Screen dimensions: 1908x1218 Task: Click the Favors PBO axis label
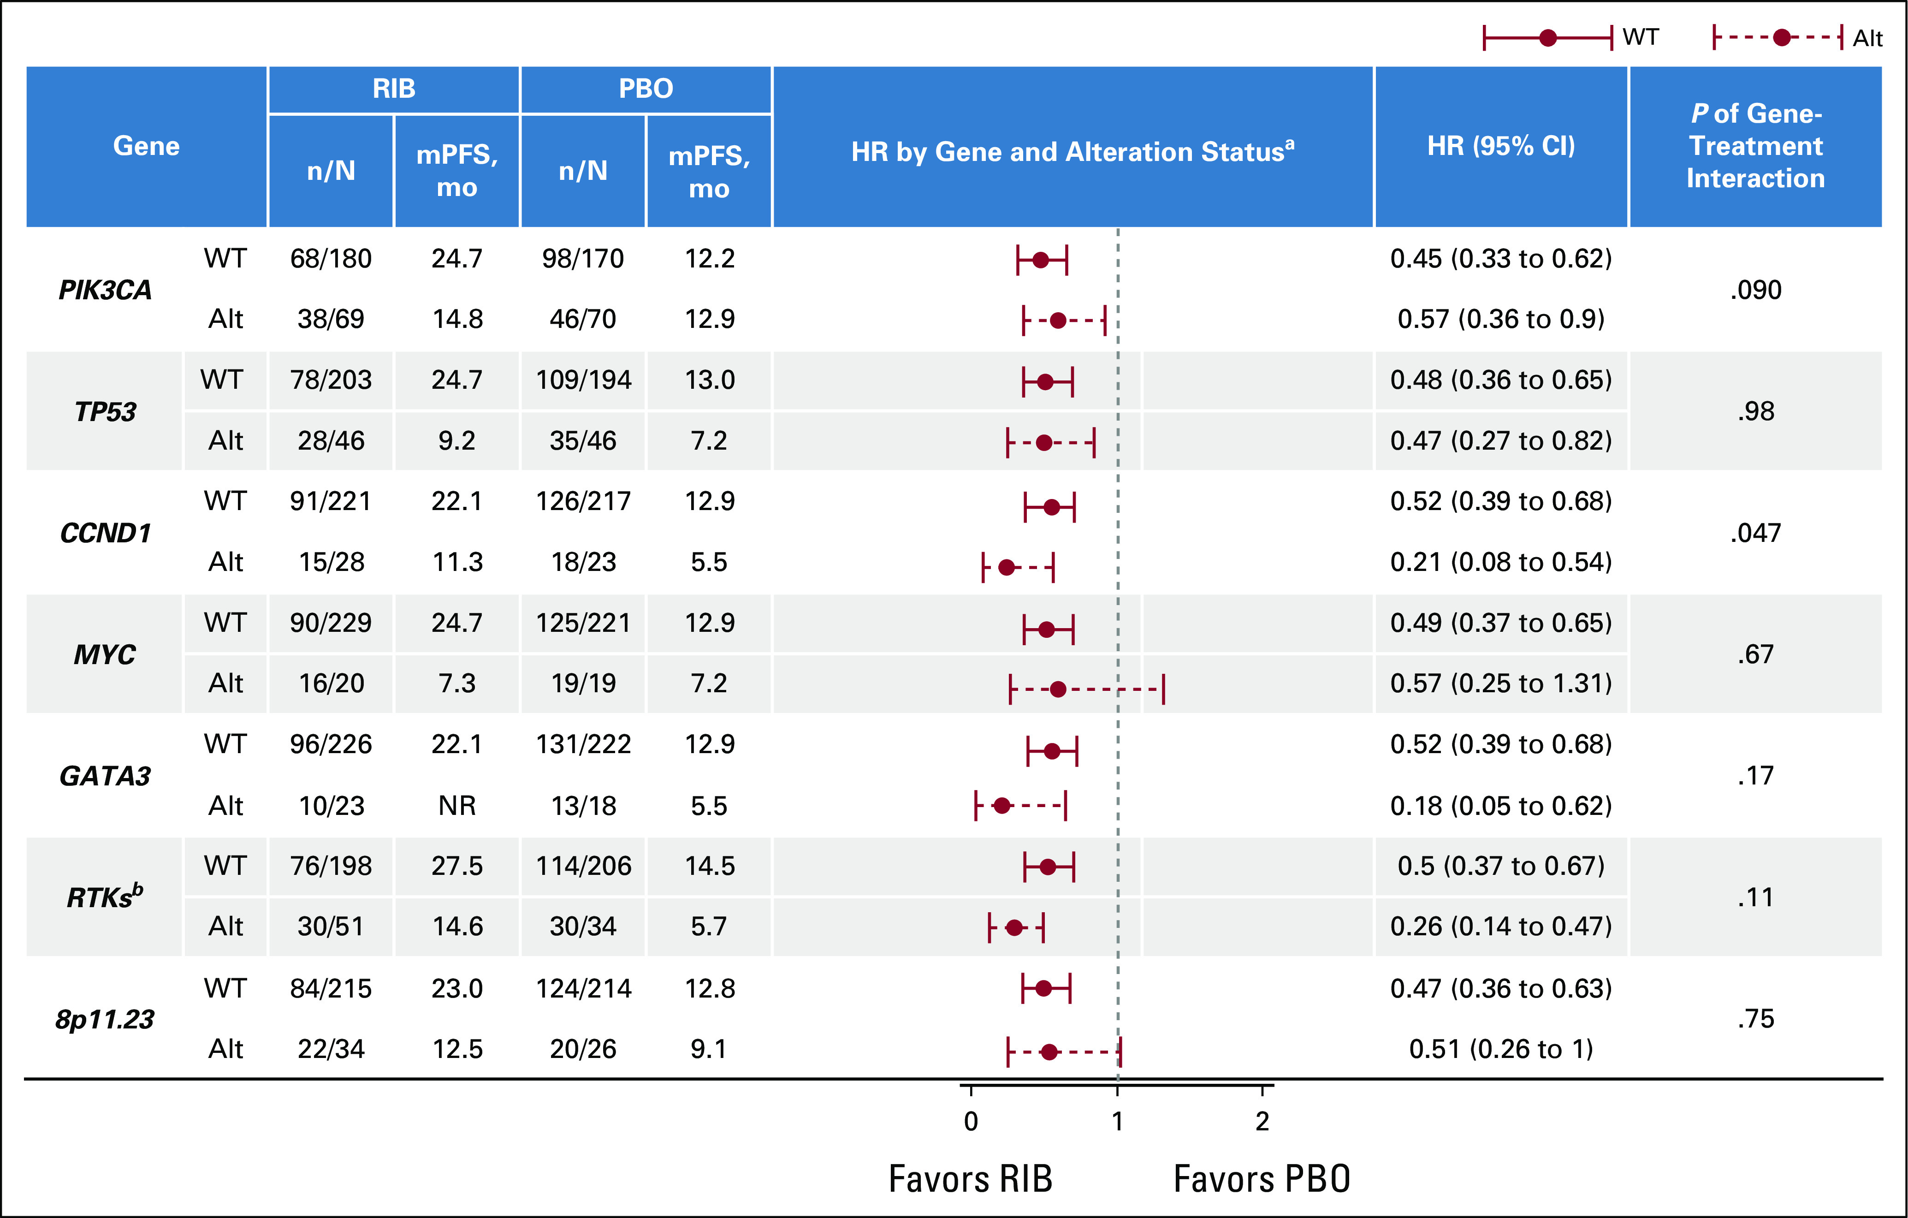pyautogui.click(x=1262, y=1178)
